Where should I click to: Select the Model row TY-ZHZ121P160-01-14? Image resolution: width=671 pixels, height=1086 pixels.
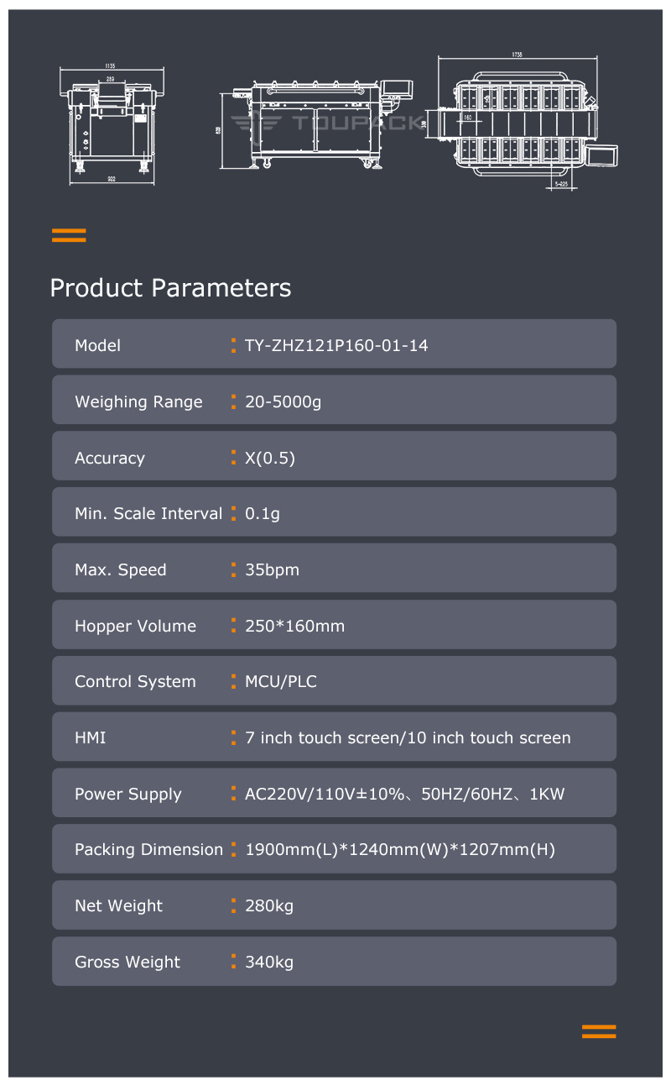pos(334,344)
